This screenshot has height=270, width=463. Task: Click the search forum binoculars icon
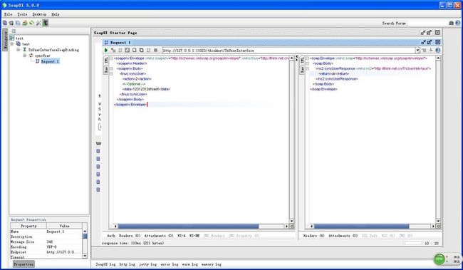click(x=451, y=23)
